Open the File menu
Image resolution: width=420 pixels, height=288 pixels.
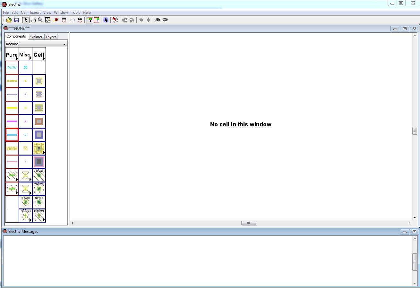(x=6, y=13)
